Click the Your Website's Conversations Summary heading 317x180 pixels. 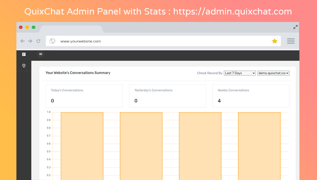78,73
